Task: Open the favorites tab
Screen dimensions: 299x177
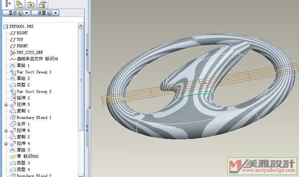Action: click(31, 4)
